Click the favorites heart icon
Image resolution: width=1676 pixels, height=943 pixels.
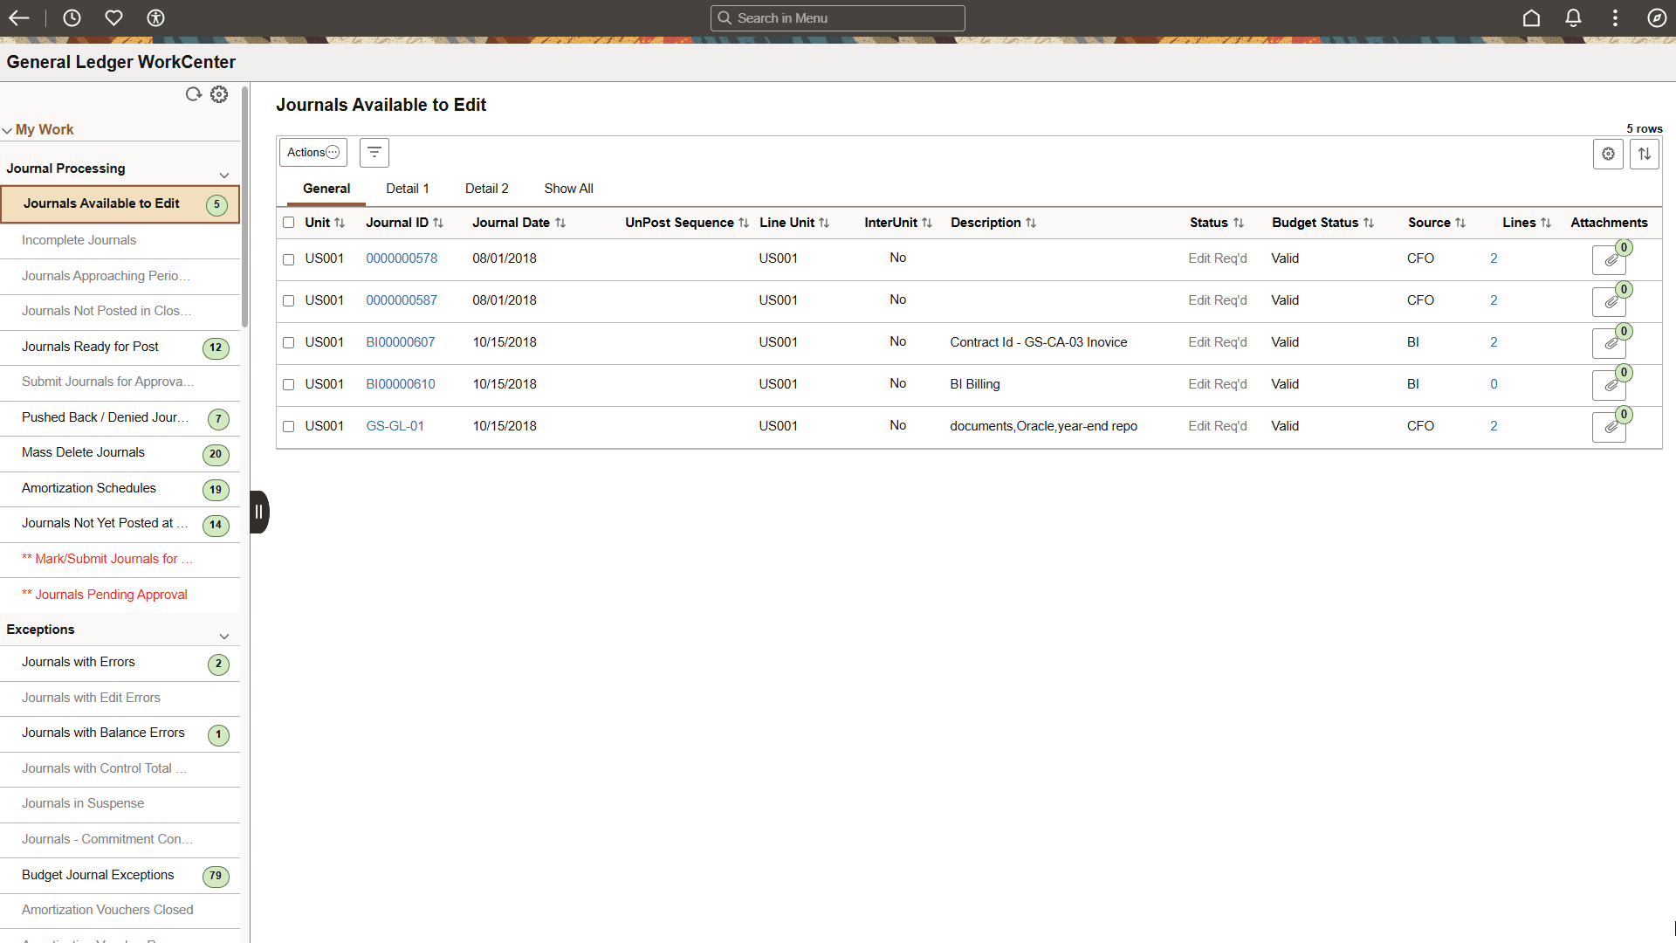[x=113, y=17]
